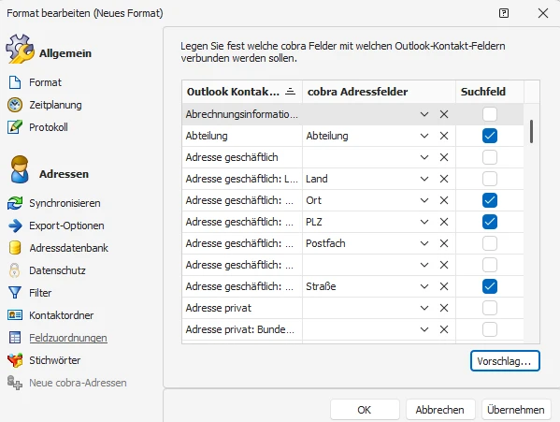Click the help question mark icon

coord(504,13)
